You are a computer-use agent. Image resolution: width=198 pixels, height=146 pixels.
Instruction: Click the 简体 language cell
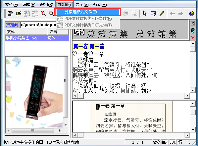click(58, 38)
